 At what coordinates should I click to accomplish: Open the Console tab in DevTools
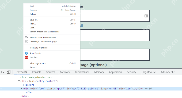37,72
